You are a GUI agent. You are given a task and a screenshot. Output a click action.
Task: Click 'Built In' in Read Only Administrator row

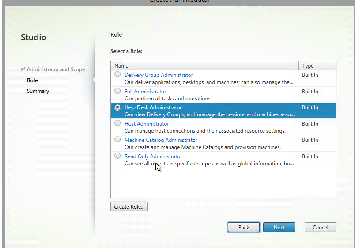tap(310, 156)
